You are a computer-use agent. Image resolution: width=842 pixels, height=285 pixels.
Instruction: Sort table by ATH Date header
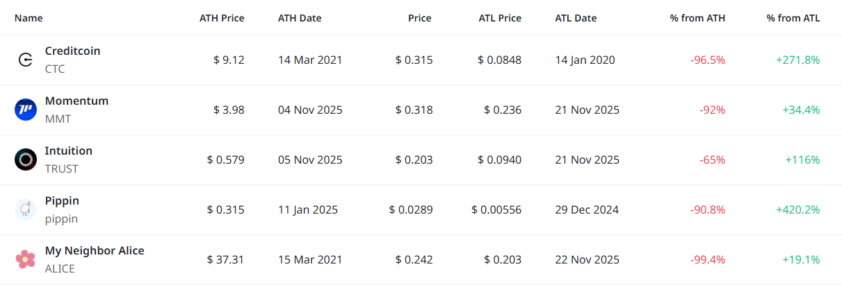tap(300, 19)
